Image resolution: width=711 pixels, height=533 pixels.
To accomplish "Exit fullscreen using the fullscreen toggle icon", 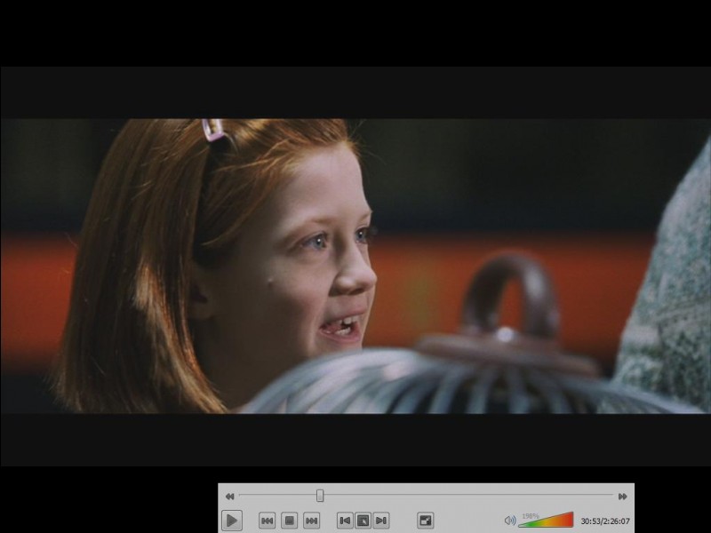I will [426, 521].
